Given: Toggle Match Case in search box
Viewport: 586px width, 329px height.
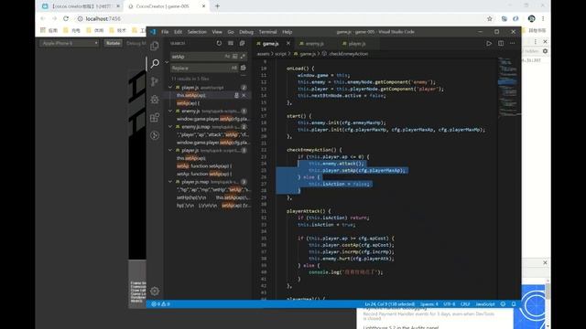Looking at the screenshot, I should tap(227, 57).
